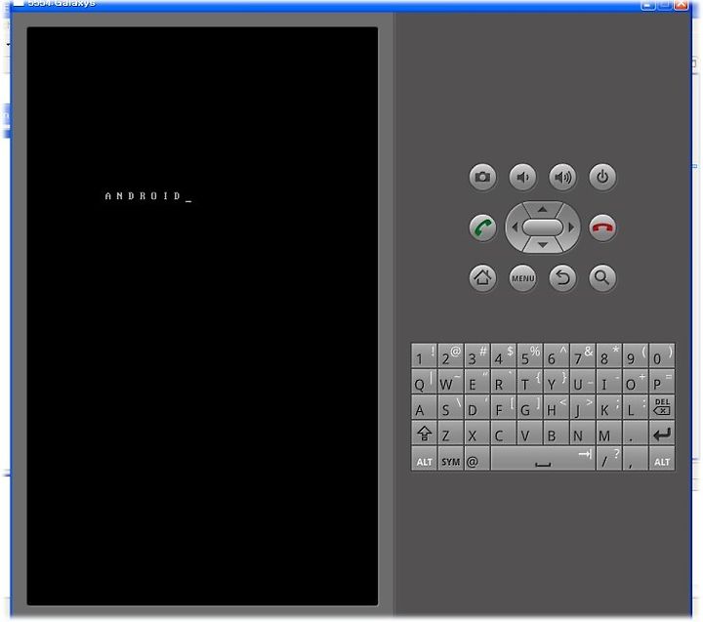
Task: Tap the C key
Action: tap(503, 433)
